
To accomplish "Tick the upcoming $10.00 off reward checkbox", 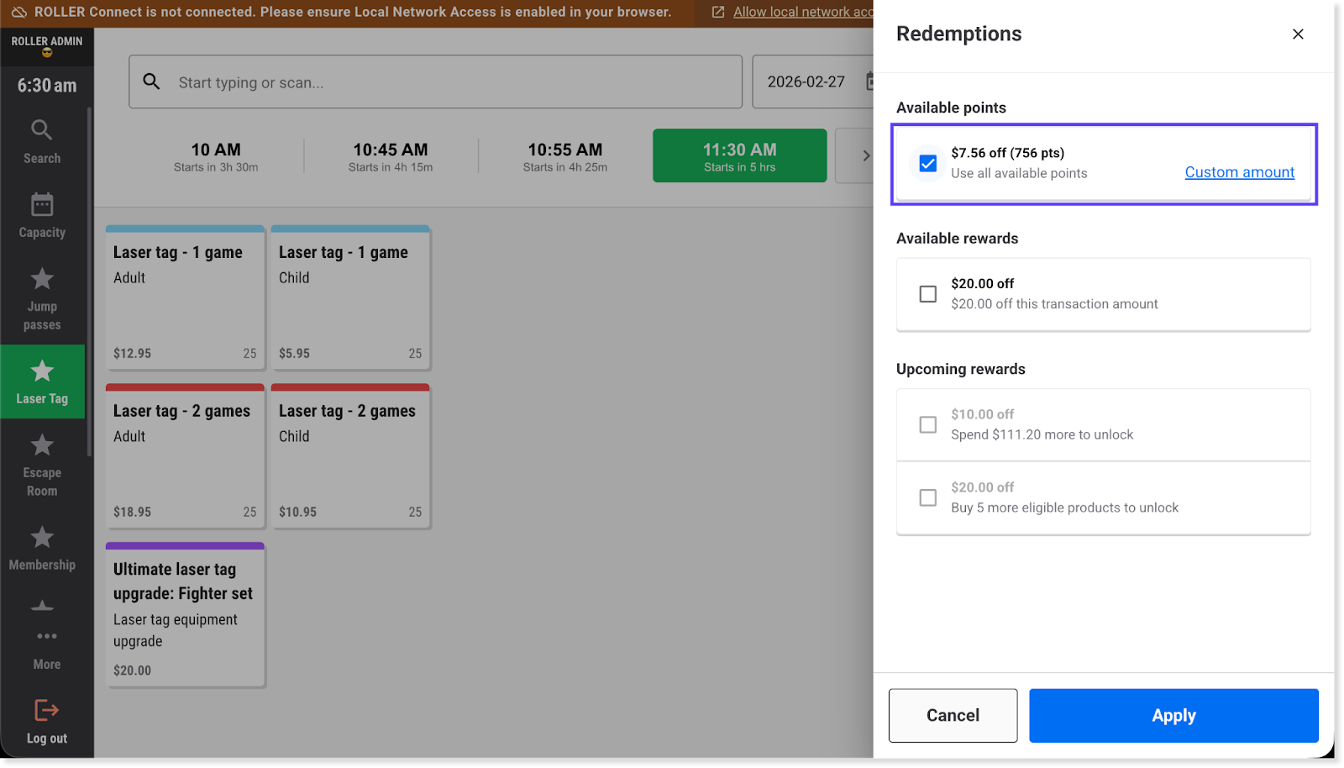I will (x=927, y=424).
